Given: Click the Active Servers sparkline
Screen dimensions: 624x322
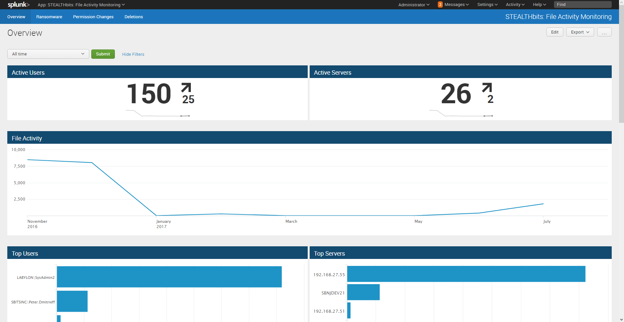Looking at the screenshot, I should tap(461, 114).
